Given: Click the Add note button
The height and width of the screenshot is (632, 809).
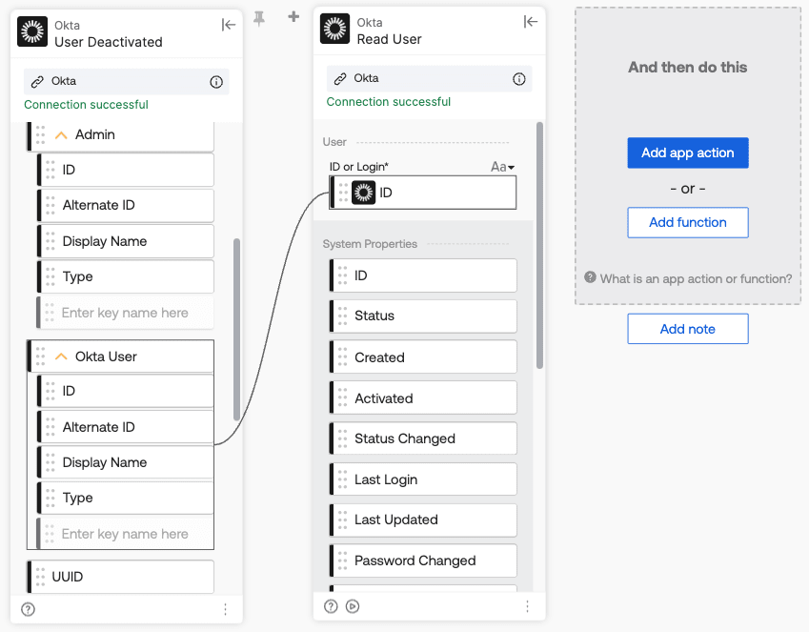Looking at the screenshot, I should [687, 329].
